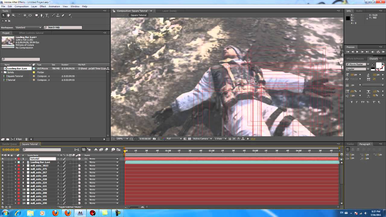Jump to last frame in Preview

coord(367,52)
